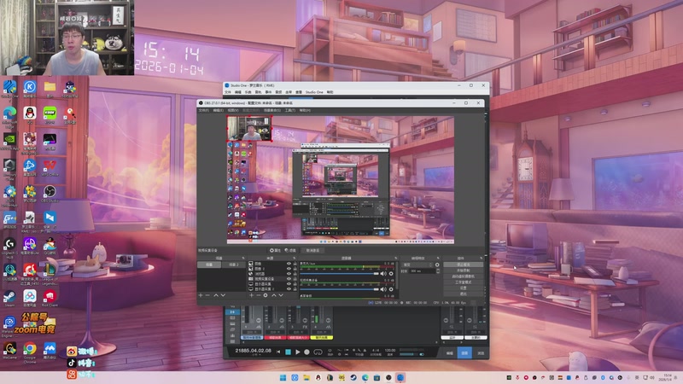Open the Windows Start button on taskbar
Viewport: 683px width, 384px height.
click(x=283, y=377)
